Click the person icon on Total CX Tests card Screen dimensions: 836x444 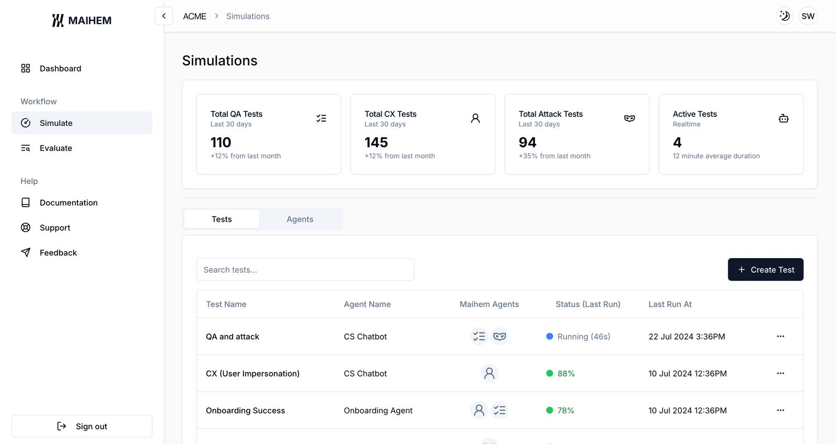point(475,119)
